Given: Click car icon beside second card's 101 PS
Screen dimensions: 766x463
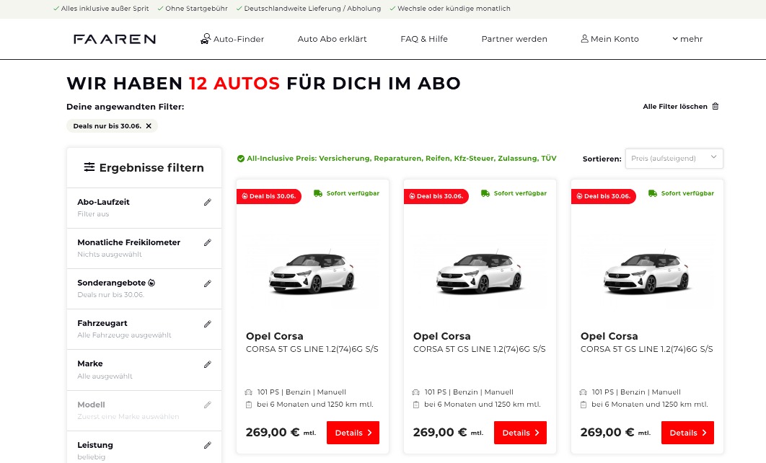Looking at the screenshot, I should tap(415, 392).
